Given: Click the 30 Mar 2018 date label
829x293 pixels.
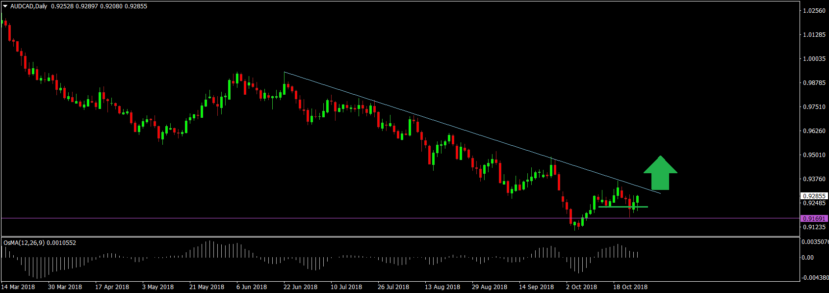Looking at the screenshot, I should pos(65,287).
